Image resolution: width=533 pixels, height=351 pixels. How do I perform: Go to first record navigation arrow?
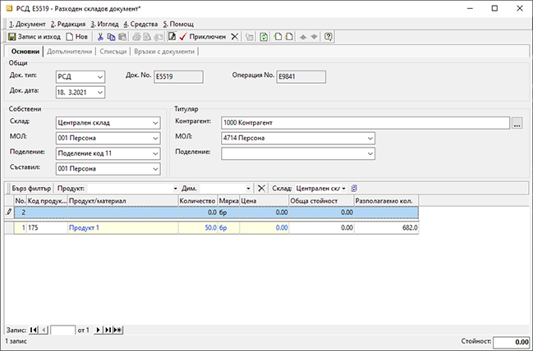tap(34, 329)
